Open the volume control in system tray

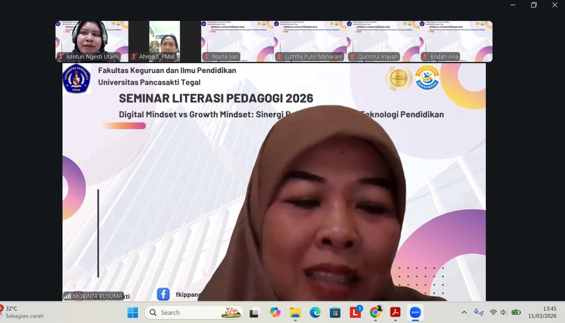[504, 312]
